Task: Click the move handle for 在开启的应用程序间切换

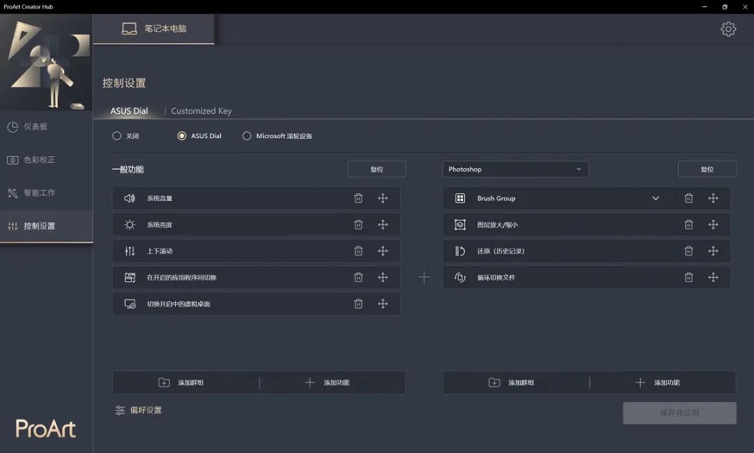Action: coord(383,278)
